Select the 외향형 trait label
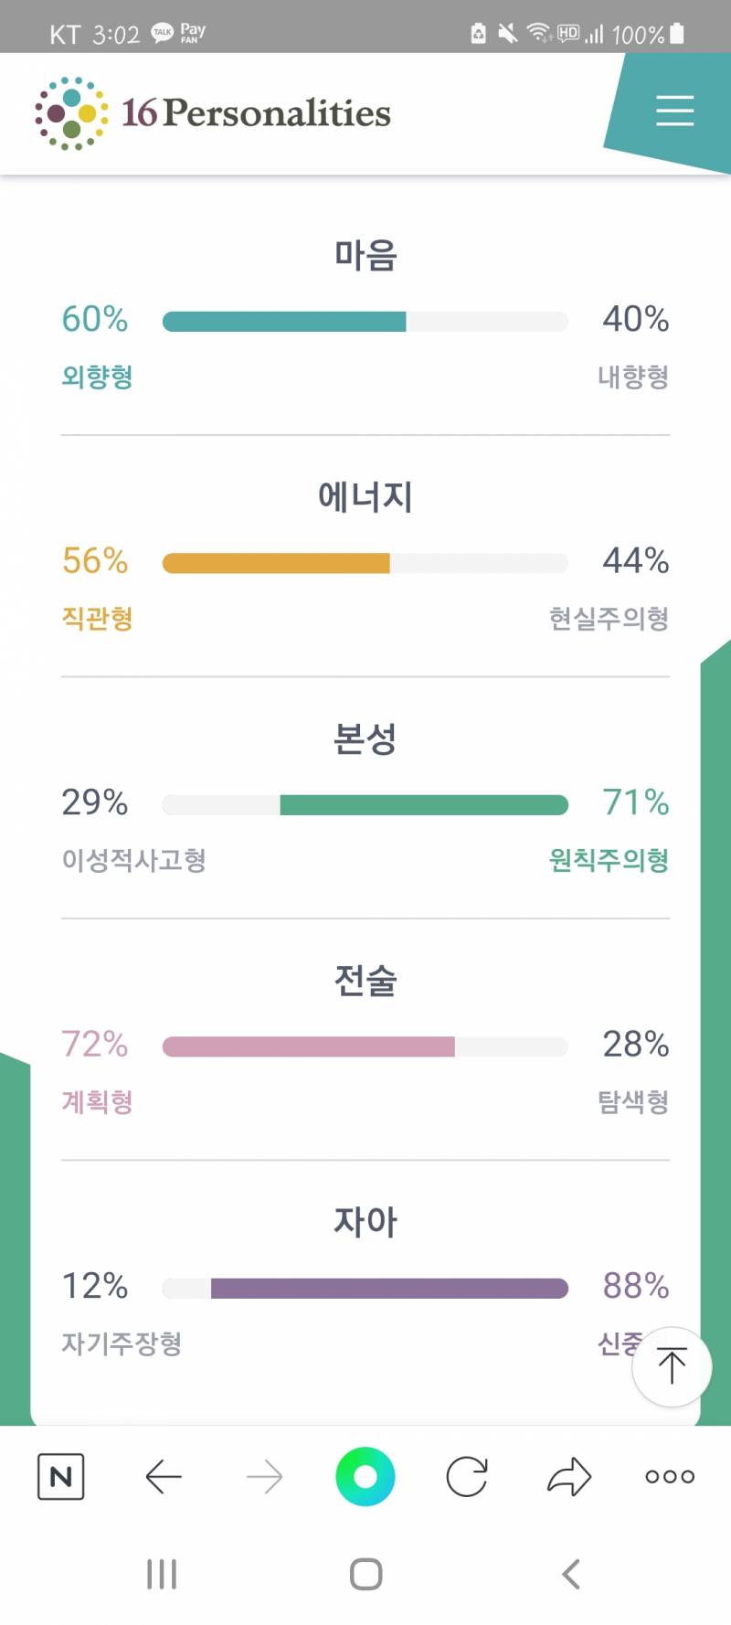731x1625 pixels. (97, 377)
